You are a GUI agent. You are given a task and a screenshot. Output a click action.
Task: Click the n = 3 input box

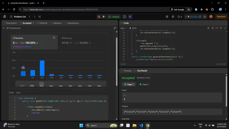pyautogui.click(x=172, y=98)
